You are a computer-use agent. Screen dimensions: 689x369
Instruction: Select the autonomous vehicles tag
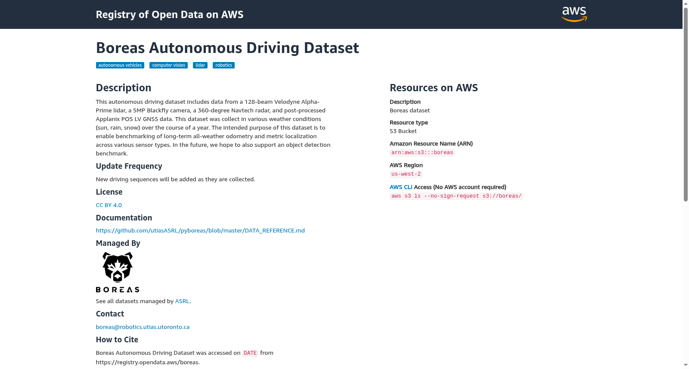click(x=120, y=65)
